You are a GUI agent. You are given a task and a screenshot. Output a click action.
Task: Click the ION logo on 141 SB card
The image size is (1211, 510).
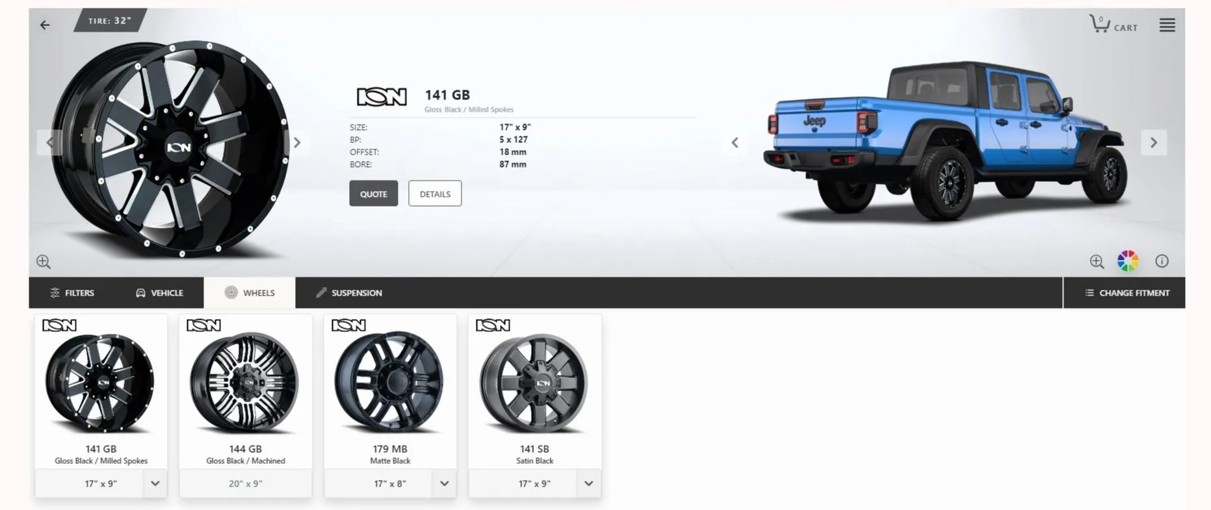tap(493, 325)
